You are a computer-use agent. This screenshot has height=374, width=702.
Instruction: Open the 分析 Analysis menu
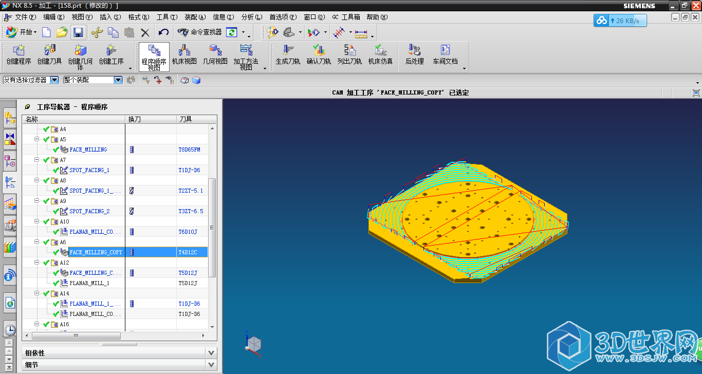(251, 17)
